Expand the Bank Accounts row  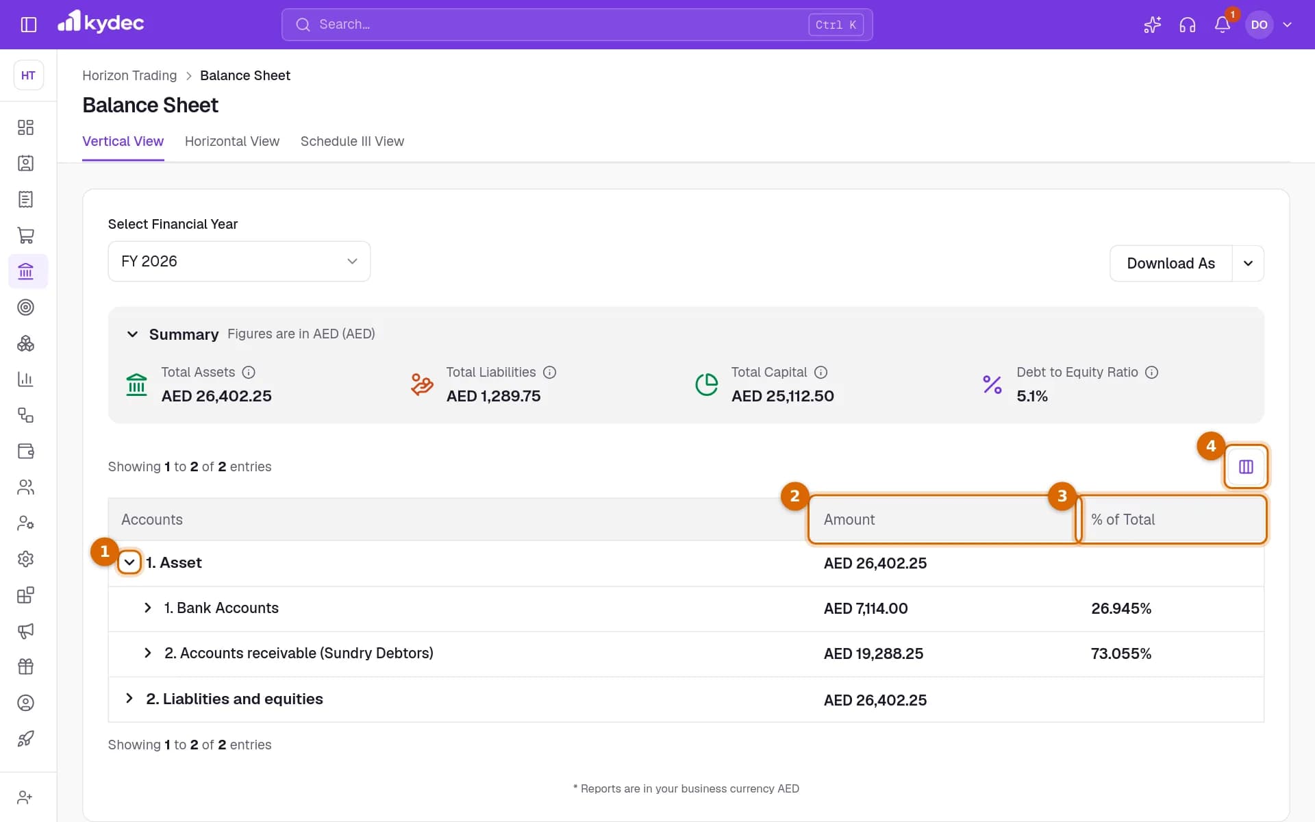click(x=147, y=608)
